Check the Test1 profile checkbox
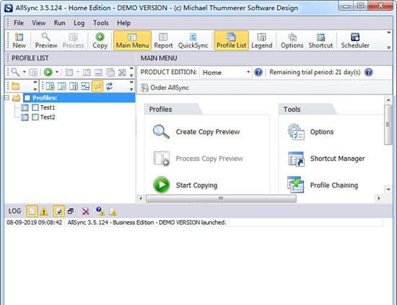 (35, 107)
